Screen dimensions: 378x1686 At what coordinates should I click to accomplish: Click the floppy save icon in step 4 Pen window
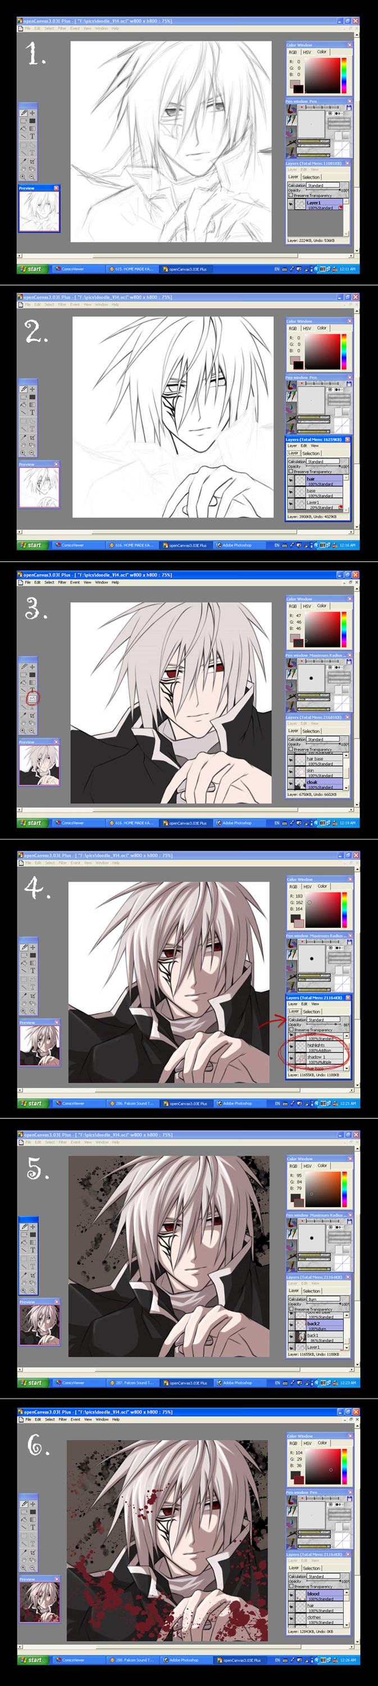point(350,942)
